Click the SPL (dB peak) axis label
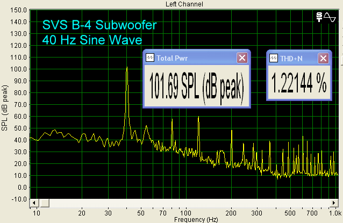The image size is (343, 223). click(4, 108)
